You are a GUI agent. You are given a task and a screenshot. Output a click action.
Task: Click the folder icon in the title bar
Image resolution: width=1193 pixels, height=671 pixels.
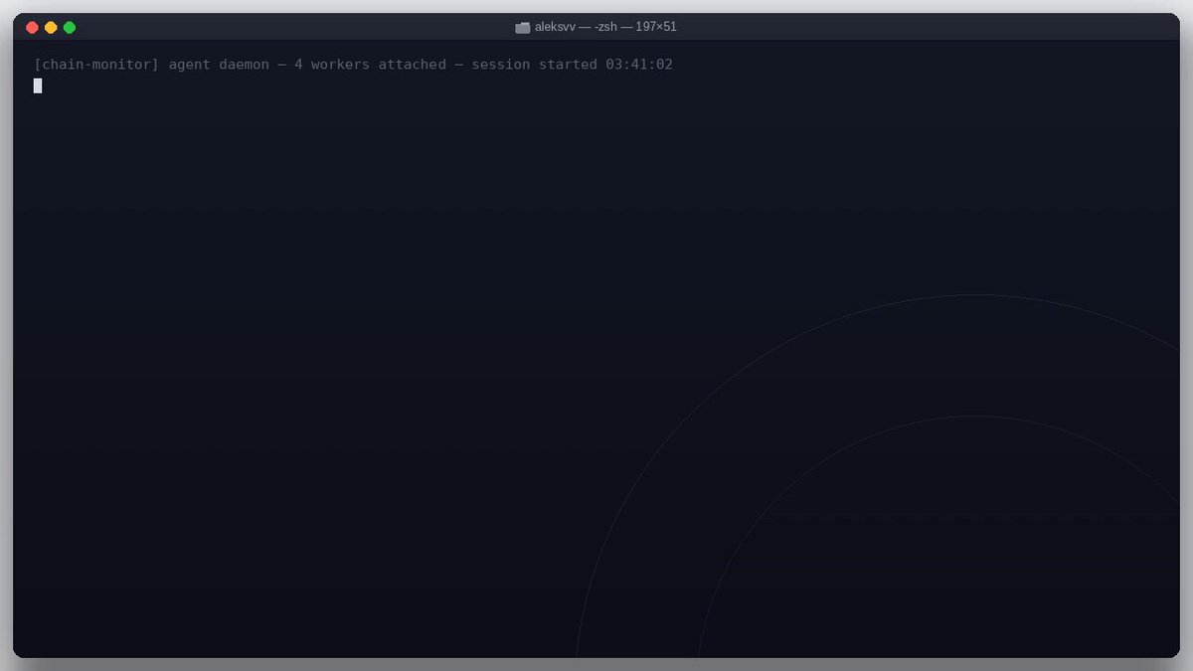522,28
